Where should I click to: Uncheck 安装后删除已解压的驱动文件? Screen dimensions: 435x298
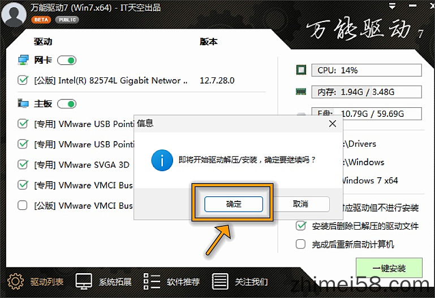pos(301,226)
